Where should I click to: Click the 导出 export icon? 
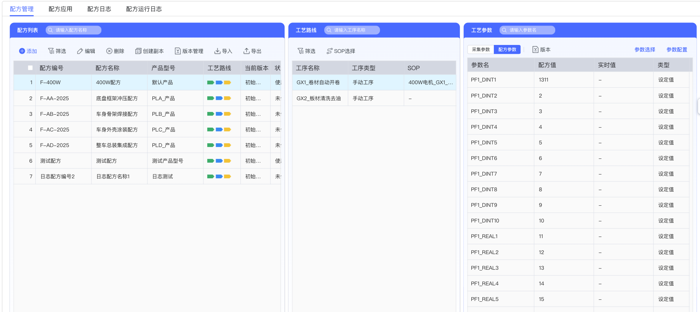point(247,51)
